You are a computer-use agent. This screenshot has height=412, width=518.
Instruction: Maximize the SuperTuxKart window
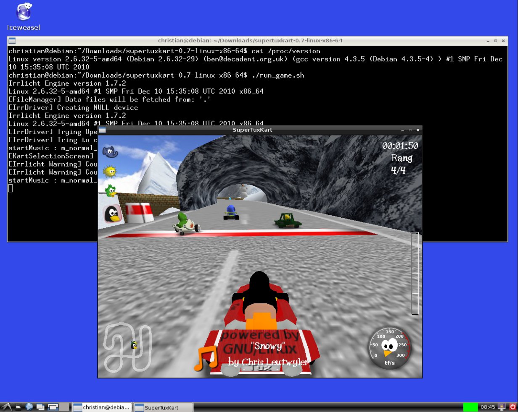pyautogui.click(x=410, y=130)
